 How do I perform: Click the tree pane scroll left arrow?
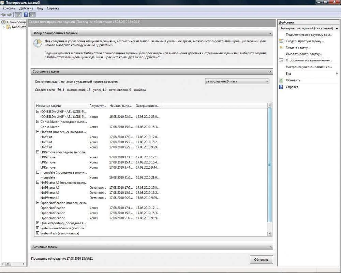point(3,264)
